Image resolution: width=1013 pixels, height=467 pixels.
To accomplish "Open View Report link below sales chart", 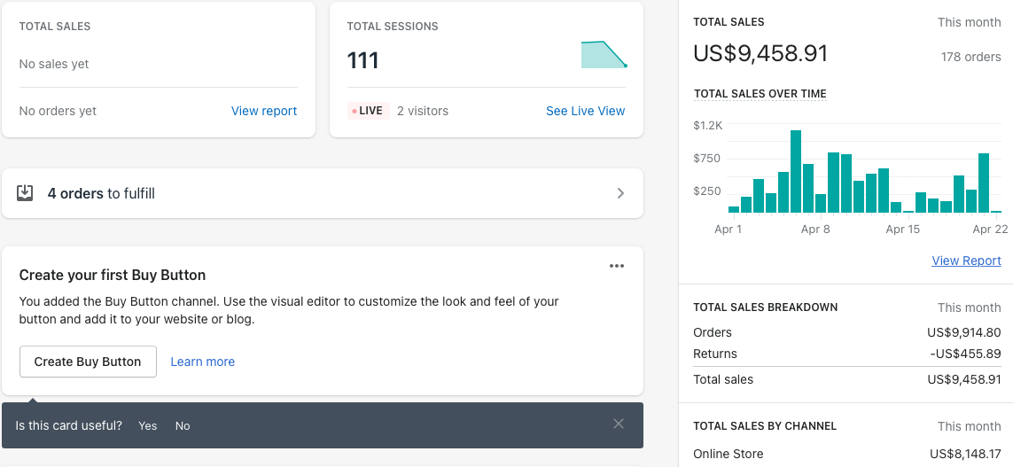I will tap(966, 261).
